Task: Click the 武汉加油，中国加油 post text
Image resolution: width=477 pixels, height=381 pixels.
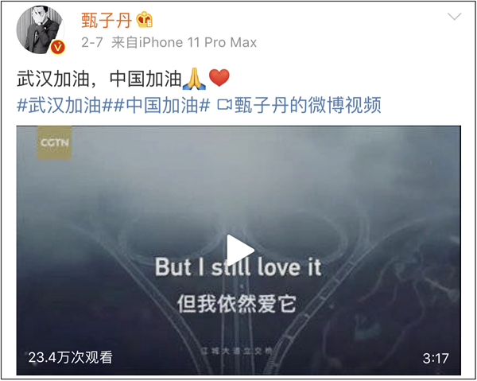Action: [99, 79]
